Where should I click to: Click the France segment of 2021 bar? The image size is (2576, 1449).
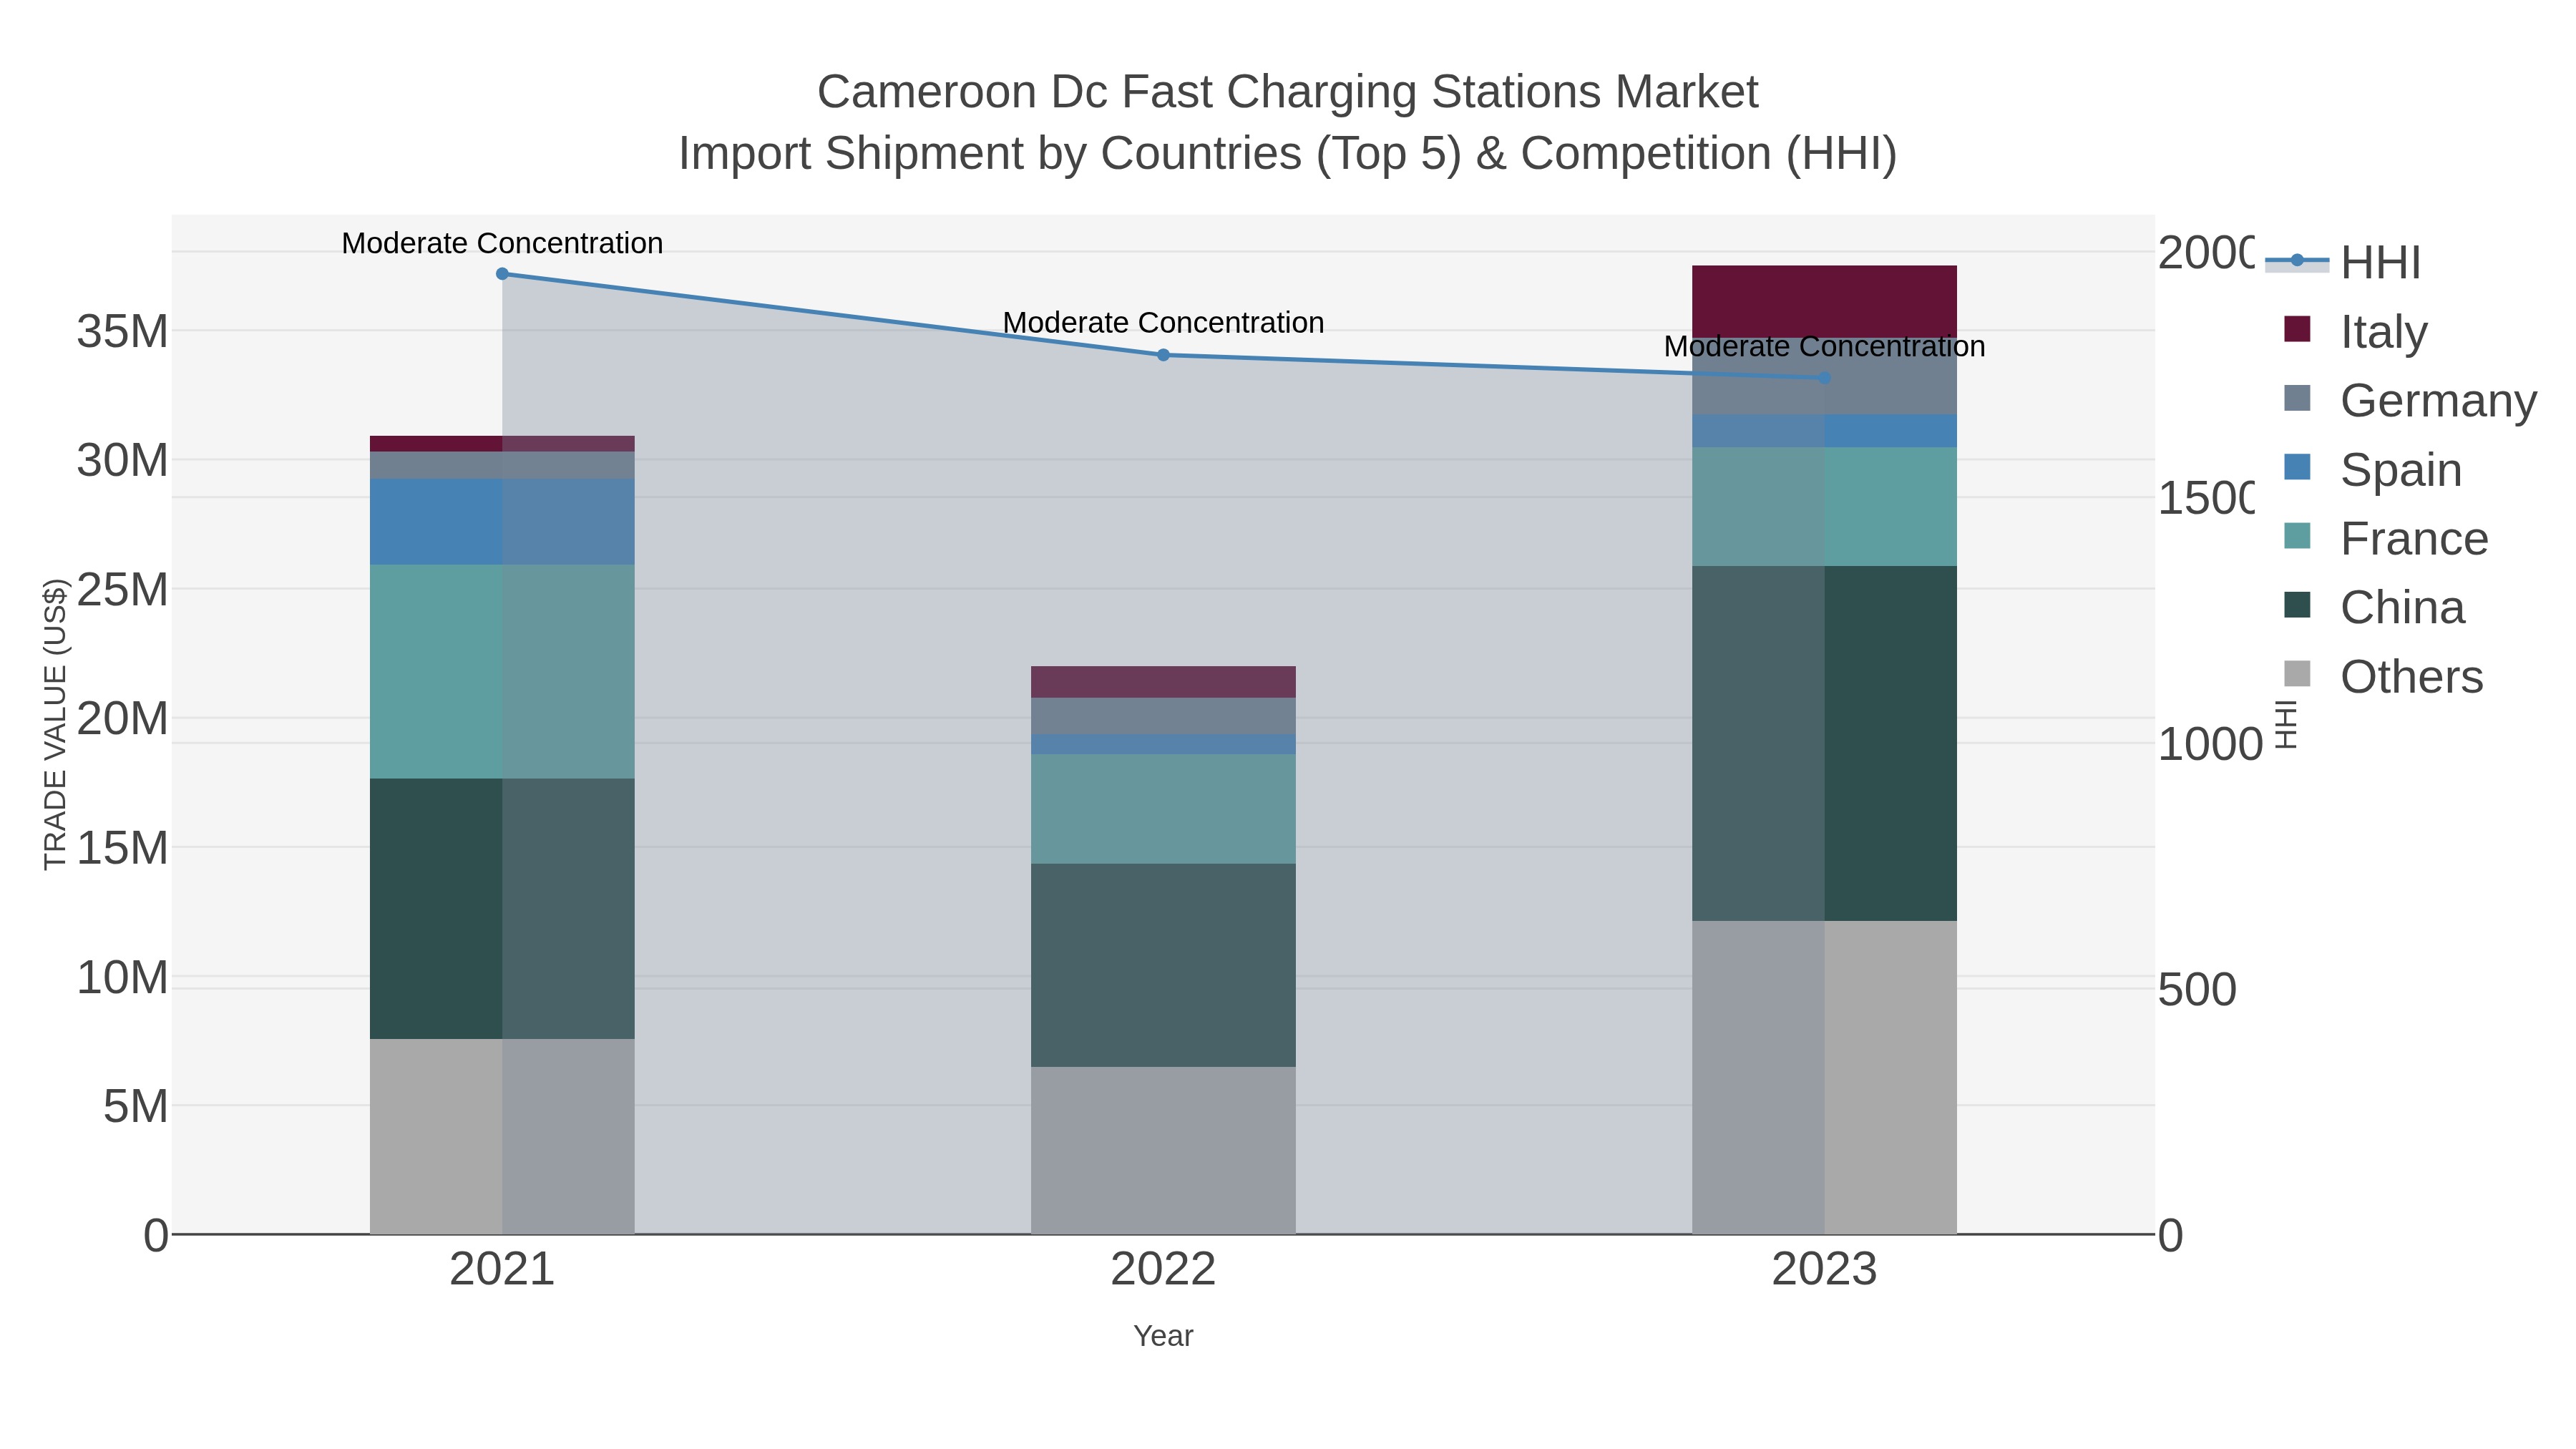coord(502,672)
